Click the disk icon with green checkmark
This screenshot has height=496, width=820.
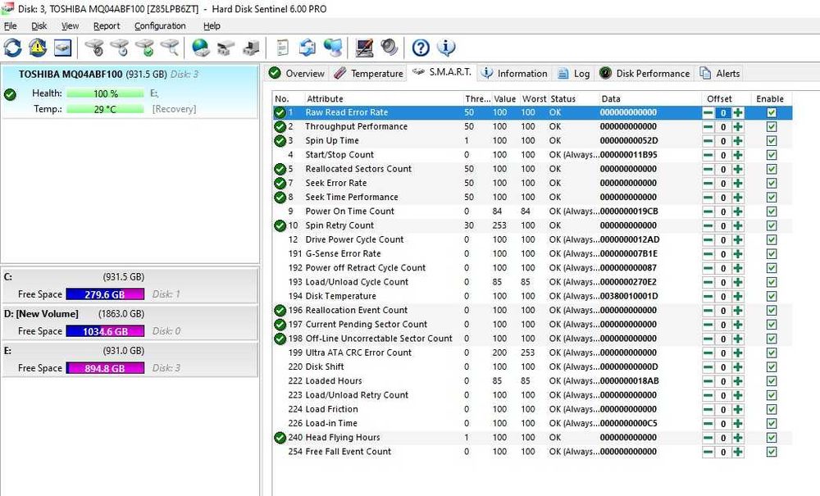pyautogui.click(x=145, y=48)
